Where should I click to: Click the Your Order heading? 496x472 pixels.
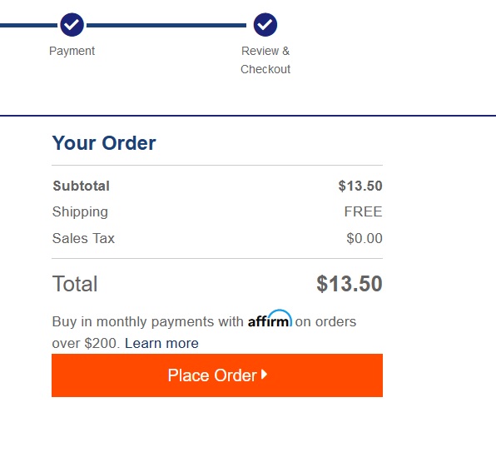(x=104, y=143)
